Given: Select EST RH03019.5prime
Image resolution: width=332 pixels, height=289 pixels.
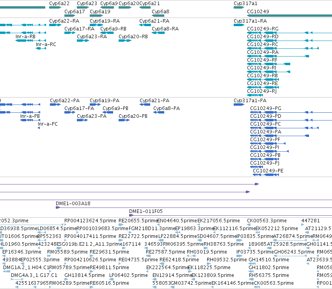Looking at the screenshot, I should click(x=191, y=256).
